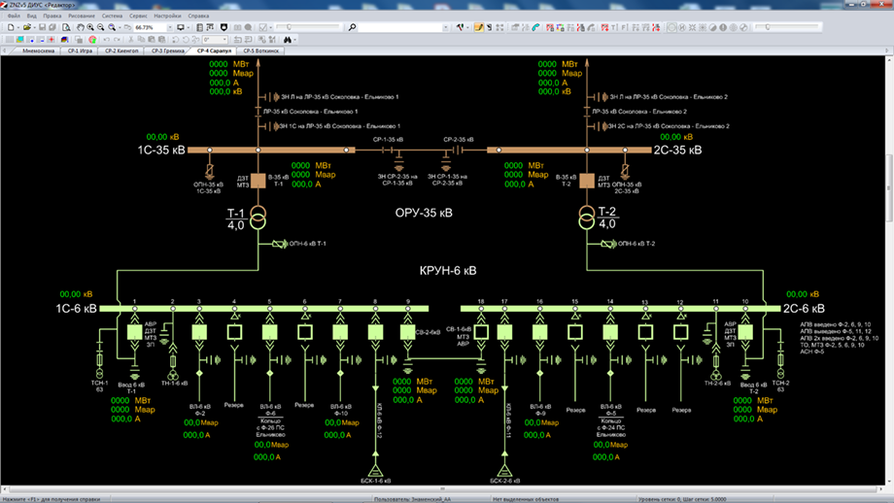Click the T-2 transformer symbol
The width and height of the screenshot is (894, 503).
click(x=586, y=216)
